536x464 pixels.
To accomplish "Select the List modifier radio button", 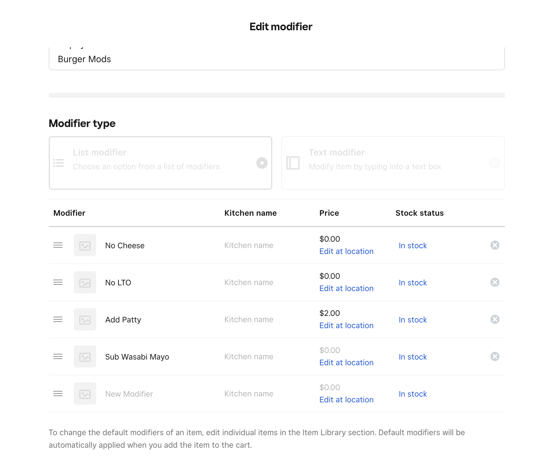I will 262,163.
